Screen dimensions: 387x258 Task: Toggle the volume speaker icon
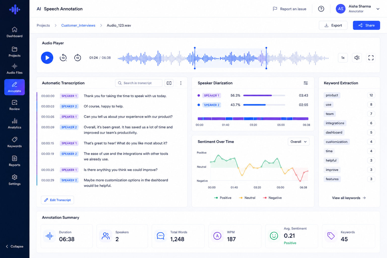tap(357, 58)
